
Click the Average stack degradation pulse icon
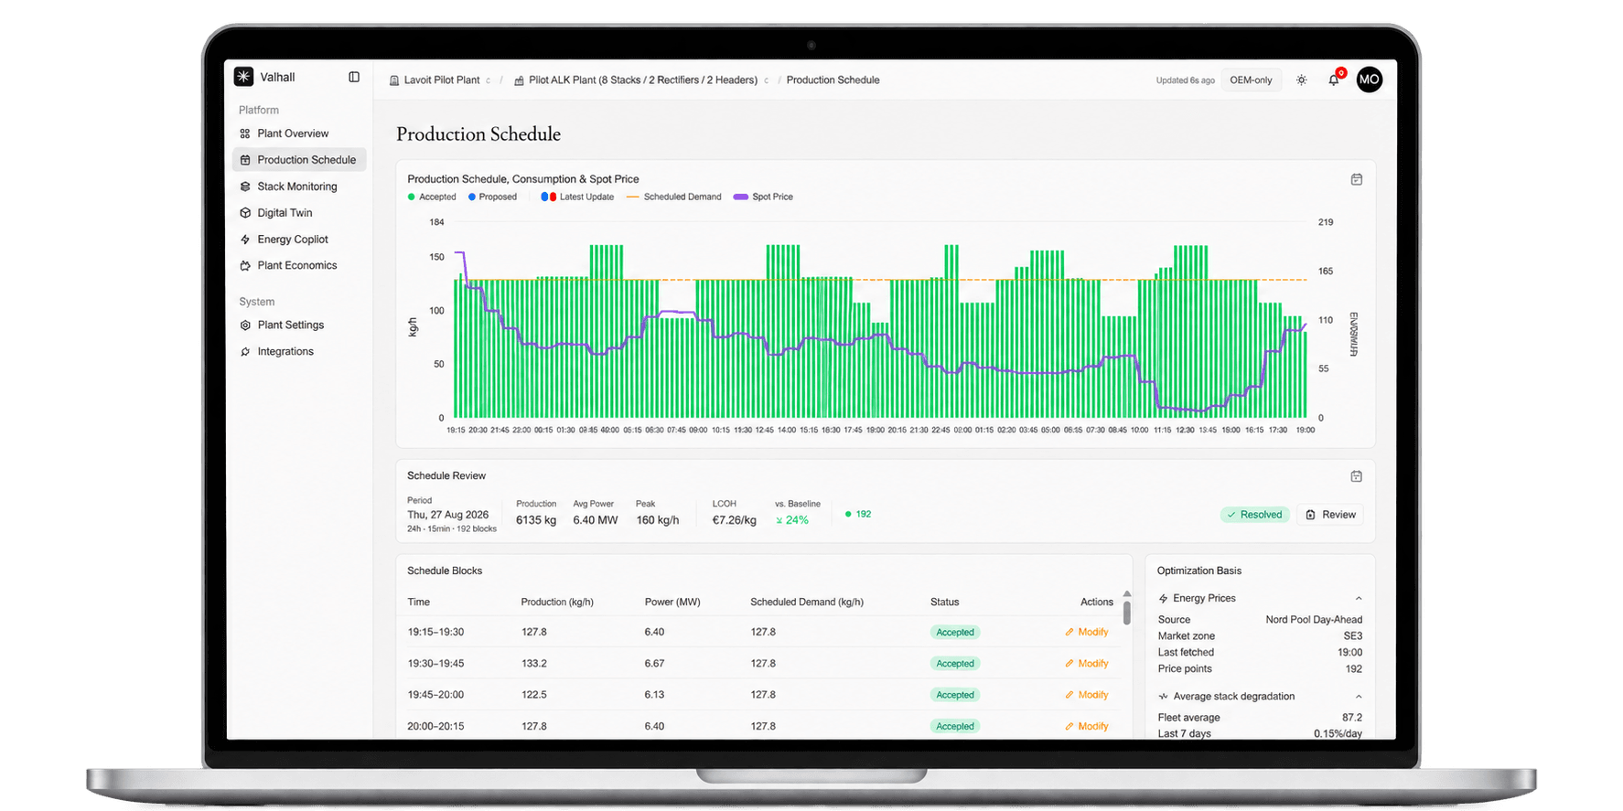(x=1164, y=697)
